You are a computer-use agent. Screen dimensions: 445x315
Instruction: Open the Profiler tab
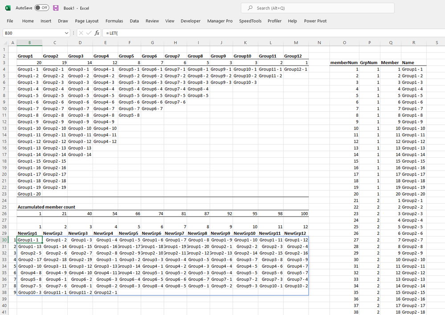coord(274,21)
